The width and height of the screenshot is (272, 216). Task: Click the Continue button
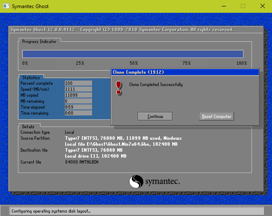click(x=155, y=116)
